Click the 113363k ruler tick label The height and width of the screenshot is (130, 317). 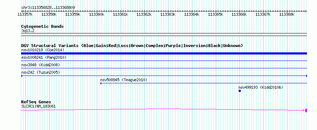(168, 14)
